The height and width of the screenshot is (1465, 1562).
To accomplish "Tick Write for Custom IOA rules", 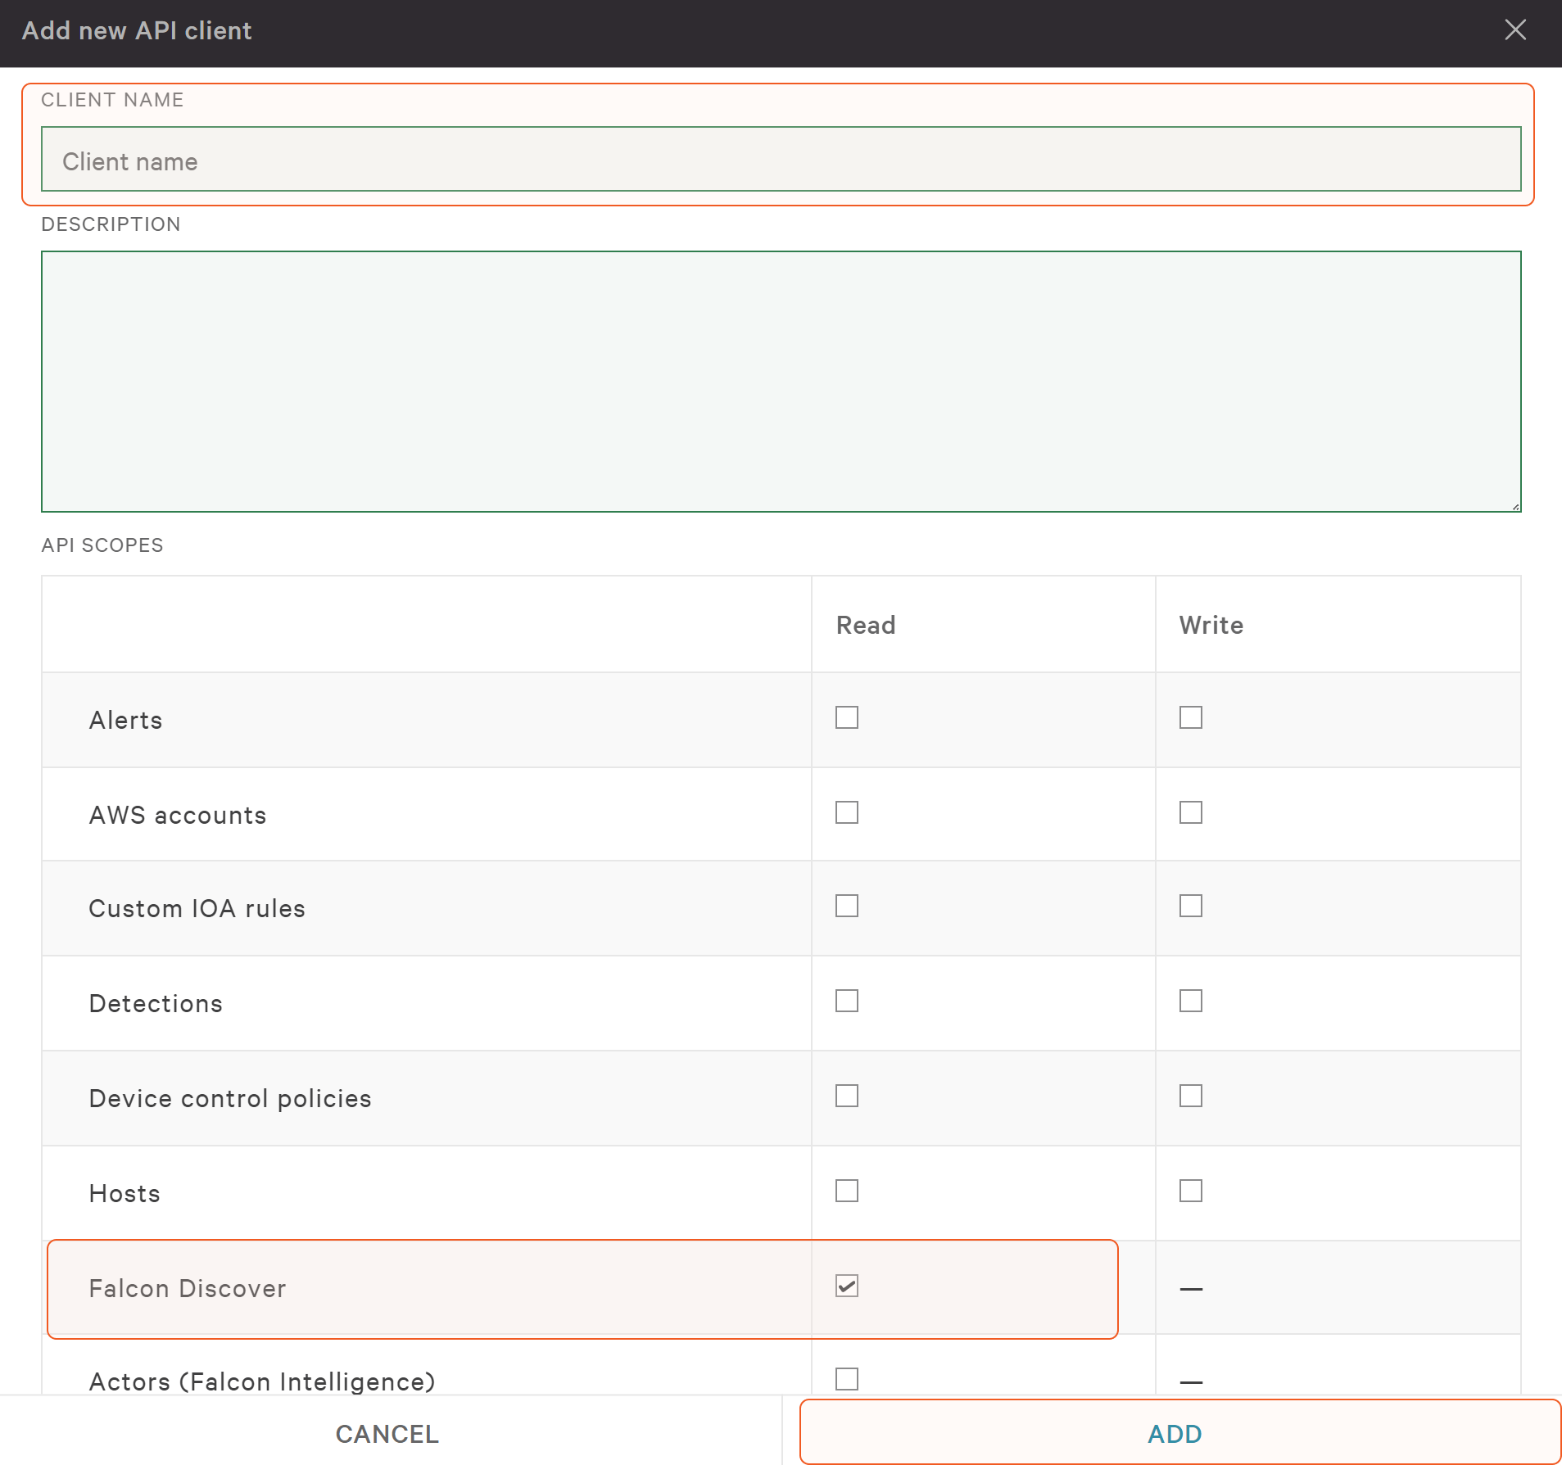I will [1190, 906].
